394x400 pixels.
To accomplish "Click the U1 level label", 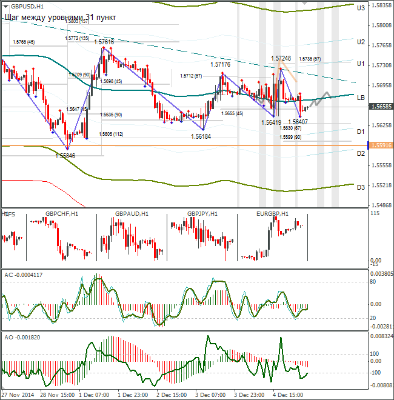I will 361,64.
